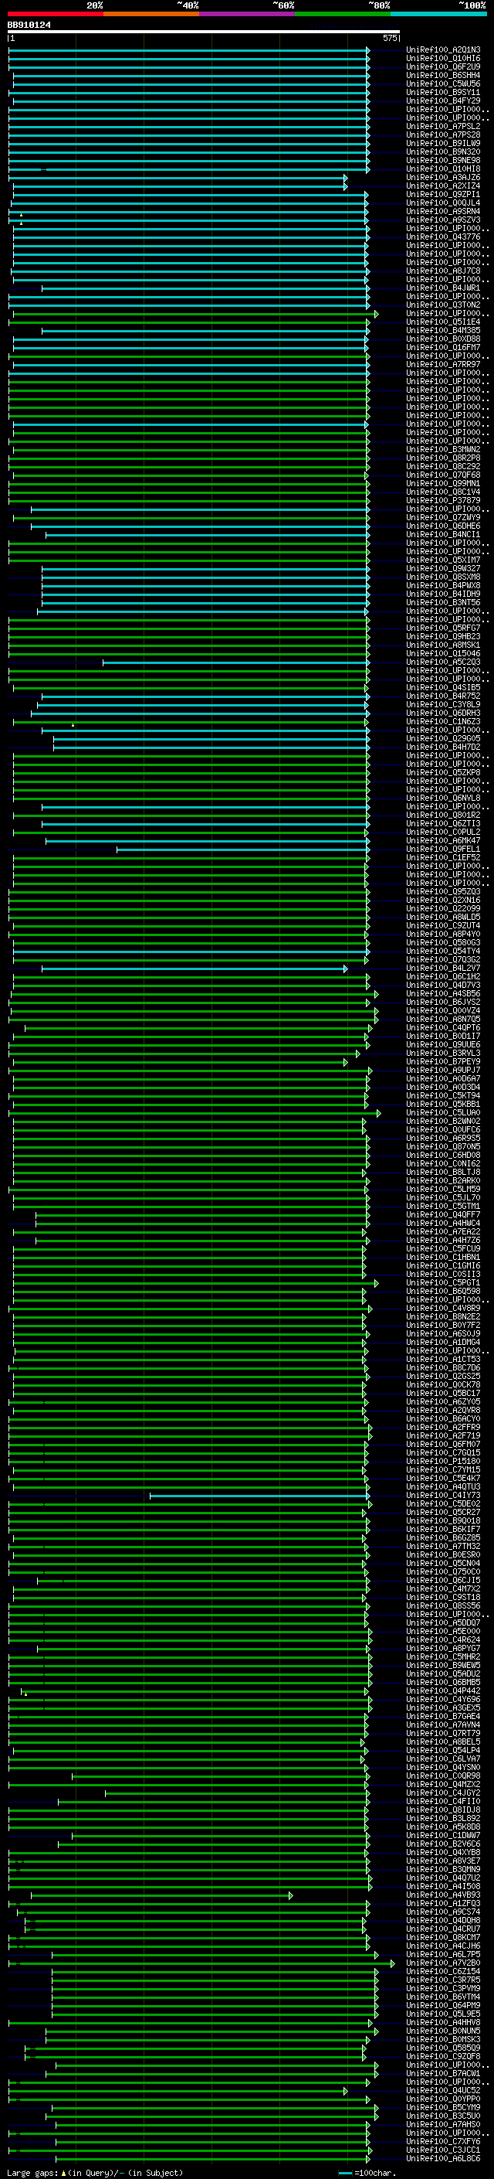The height and width of the screenshot is (2179, 494).
Task: Click hit label UniRef100_A9SZV3
Action: coord(443,220)
